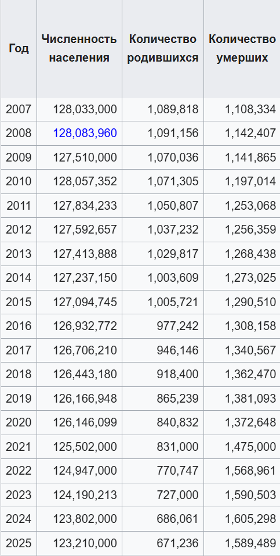Select population 126,932,772 in 2016 row

point(85,327)
